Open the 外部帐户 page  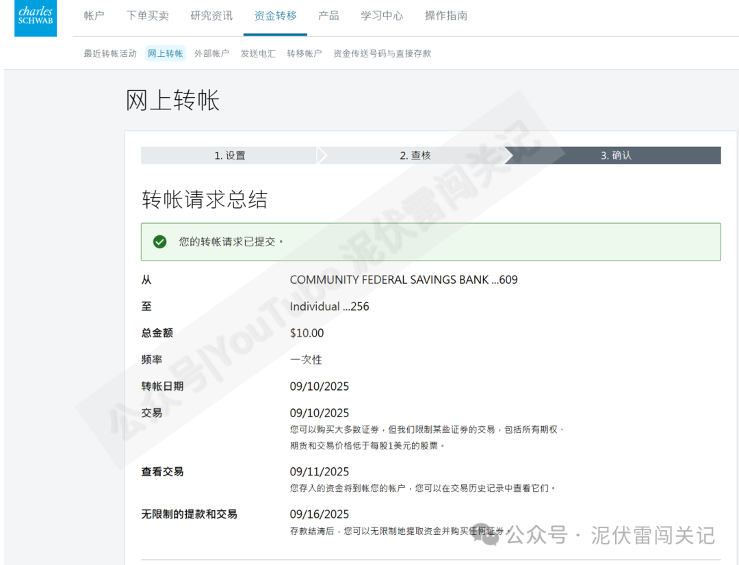point(212,52)
